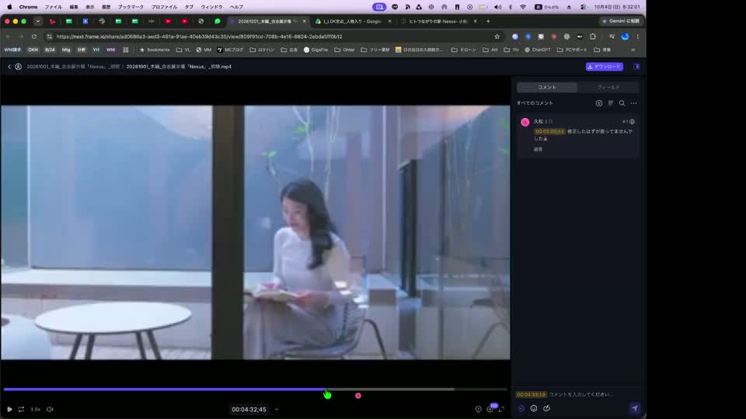Open the ChatGPT bookmark

coord(538,50)
